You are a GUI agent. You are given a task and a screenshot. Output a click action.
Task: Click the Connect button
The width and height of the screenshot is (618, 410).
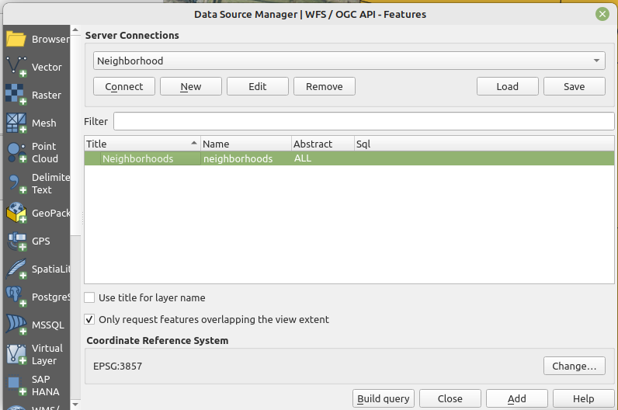tap(124, 86)
